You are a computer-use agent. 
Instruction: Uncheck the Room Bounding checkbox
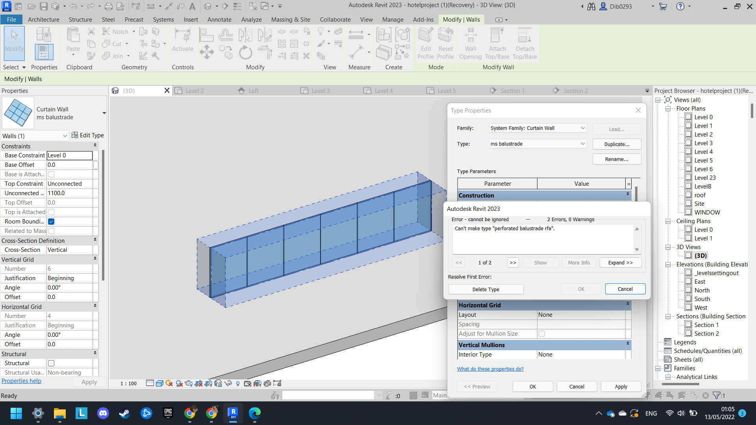coord(51,222)
